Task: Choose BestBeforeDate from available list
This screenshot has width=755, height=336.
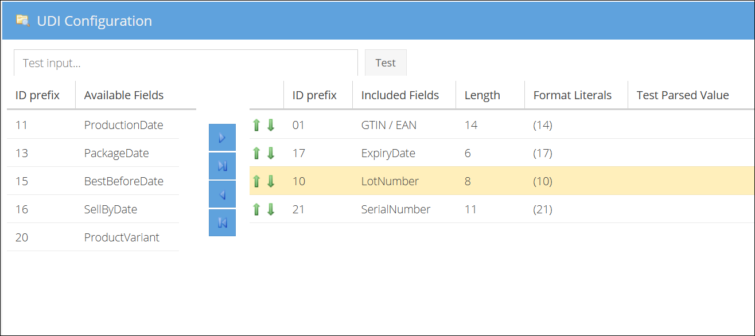Action: (x=123, y=181)
